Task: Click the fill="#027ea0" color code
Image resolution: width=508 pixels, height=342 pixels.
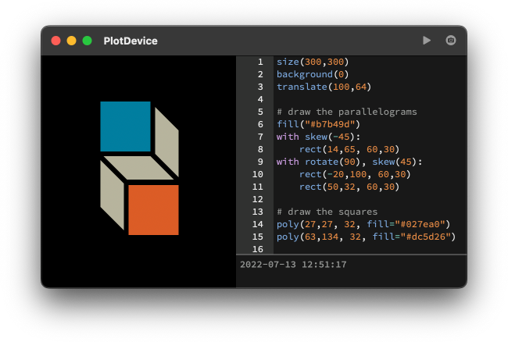Action: [399, 224]
